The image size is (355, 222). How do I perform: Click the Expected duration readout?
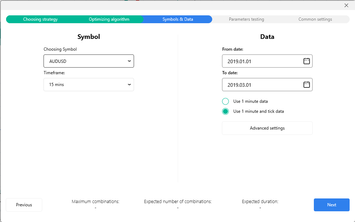[260, 205]
